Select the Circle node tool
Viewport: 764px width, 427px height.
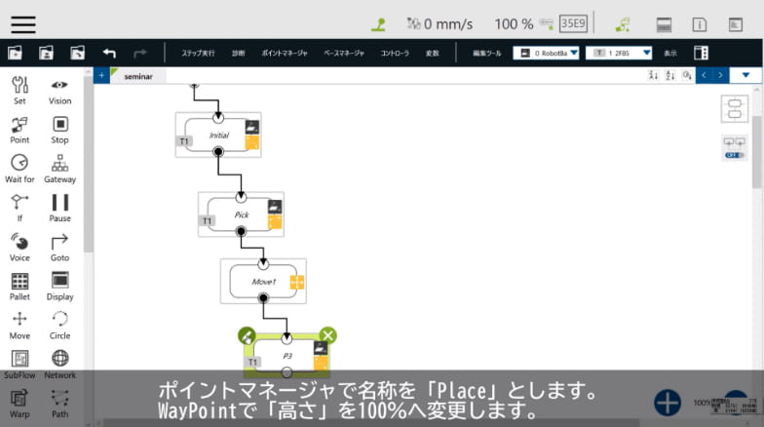click(x=60, y=326)
